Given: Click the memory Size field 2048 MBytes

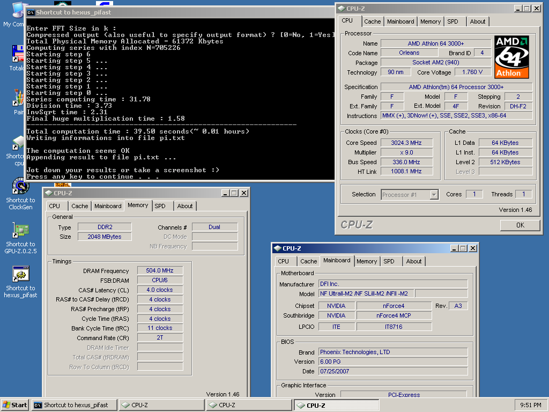Looking at the screenshot, I should pyautogui.click(x=105, y=237).
